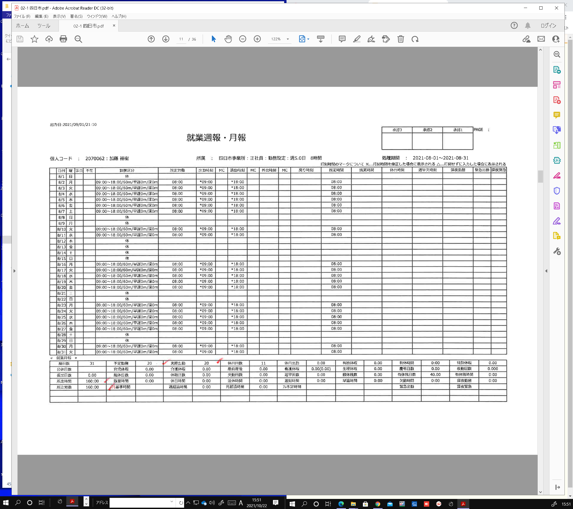Image resolution: width=573 pixels, height=509 pixels.
Task: Expand the left navigation pane
Action: (x=14, y=271)
